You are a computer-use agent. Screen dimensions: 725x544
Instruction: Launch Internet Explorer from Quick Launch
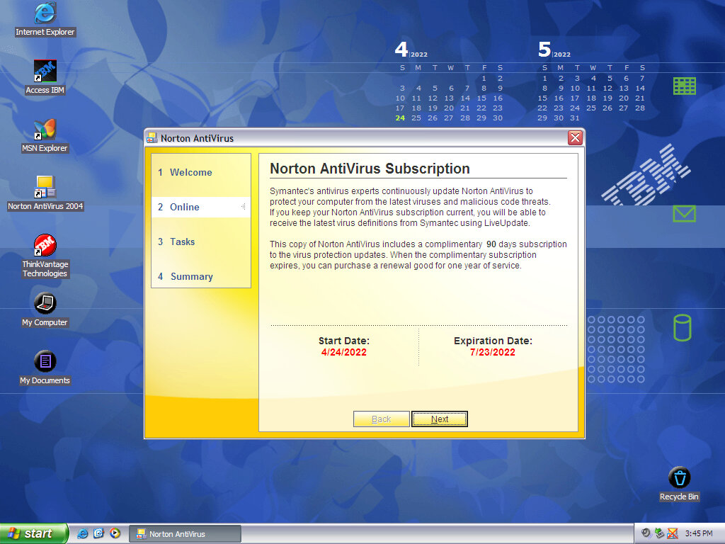tap(83, 533)
